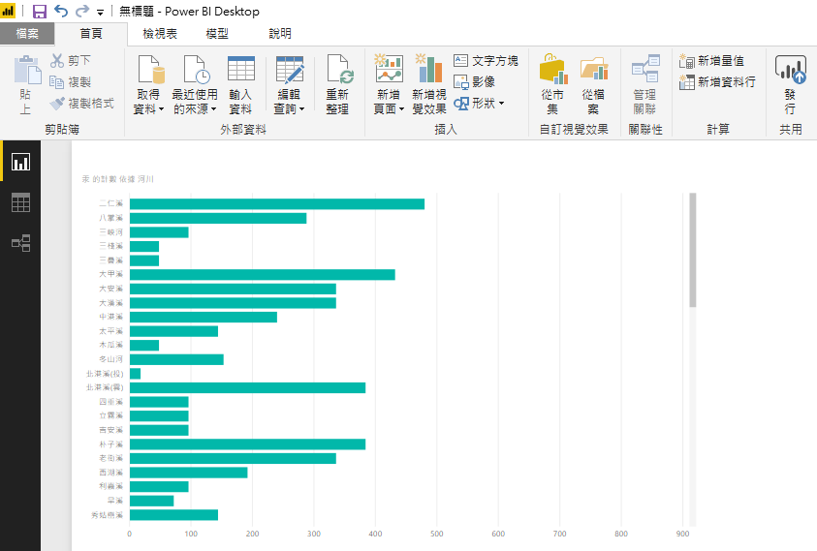This screenshot has height=551, width=817.
Task: Click the 貼上 paste button
Action: click(26, 84)
